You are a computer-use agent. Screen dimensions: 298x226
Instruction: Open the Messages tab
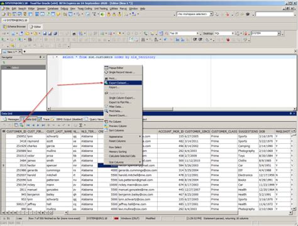(x=11, y=119)
